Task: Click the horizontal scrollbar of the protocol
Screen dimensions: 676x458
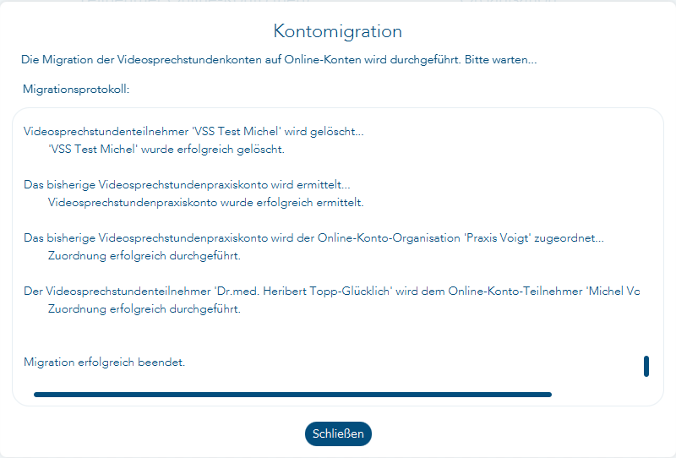Action: pos(292,395)
